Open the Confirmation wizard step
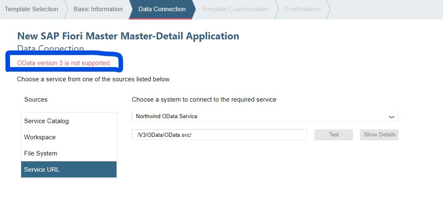Viewport: 443px width, 204px height. tap(302, 9)
